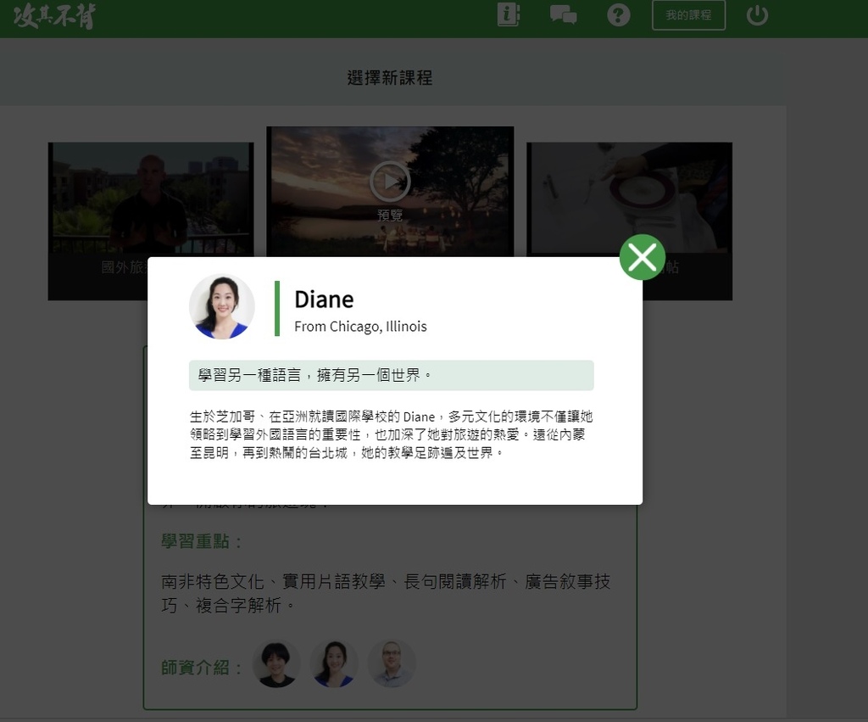Open the chat messages icon
Screen dimensions: 868x722
pos(563,14)
